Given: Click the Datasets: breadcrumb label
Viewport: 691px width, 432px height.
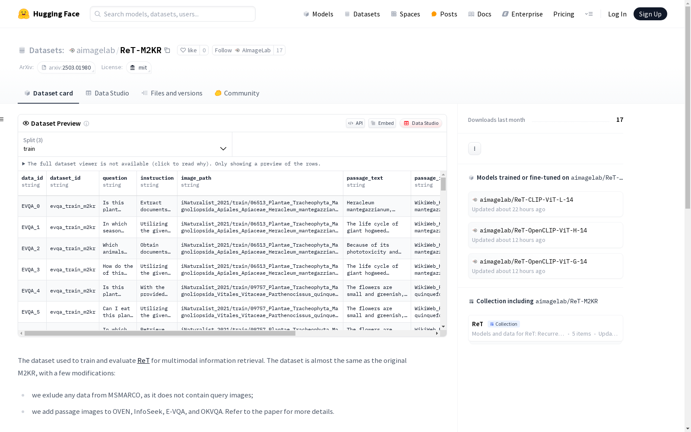Looking at the screenshot, I should pyautogui.click(x=46, y=51).
